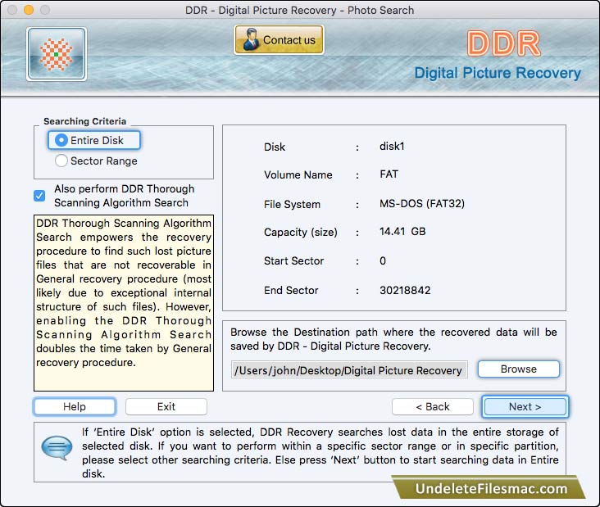
Task: Click the Capacity (size) label
Action: pos(301,232)
